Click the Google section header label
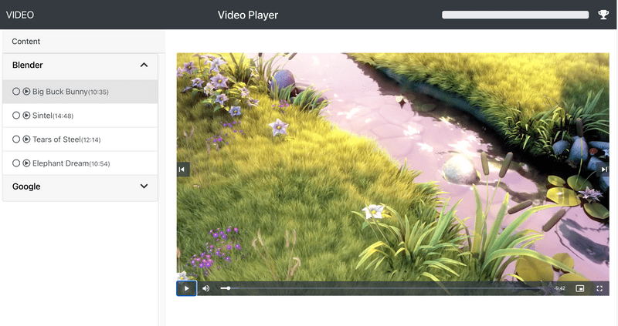 (x=26, y=187)
